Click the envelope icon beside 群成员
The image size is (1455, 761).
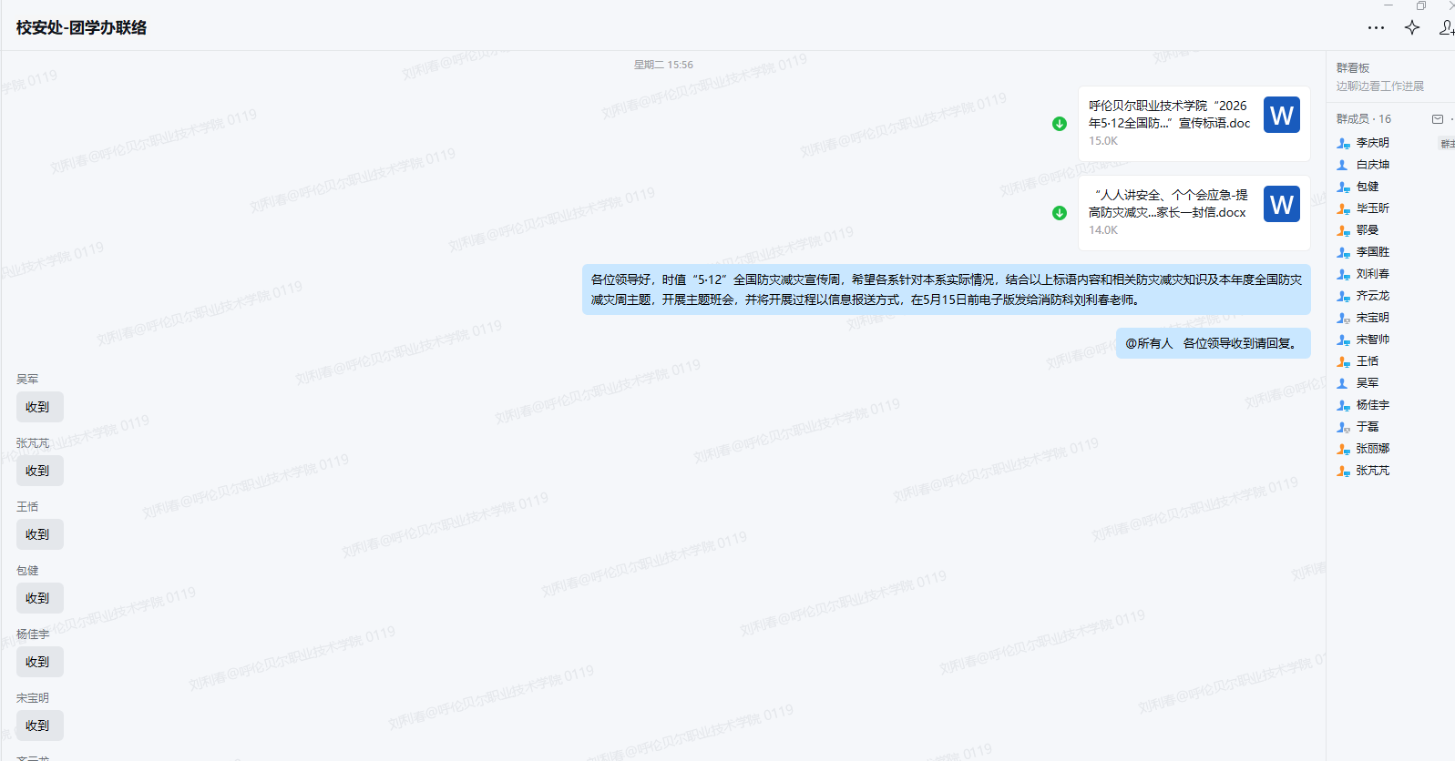pos(1438,119)
